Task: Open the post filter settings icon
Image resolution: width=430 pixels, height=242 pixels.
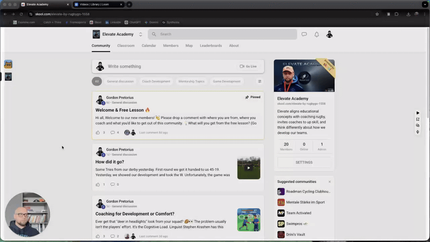Action: [260, 81]
